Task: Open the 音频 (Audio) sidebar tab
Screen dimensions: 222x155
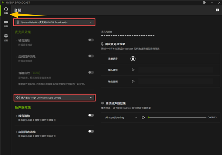Action: tap(6, 10)
